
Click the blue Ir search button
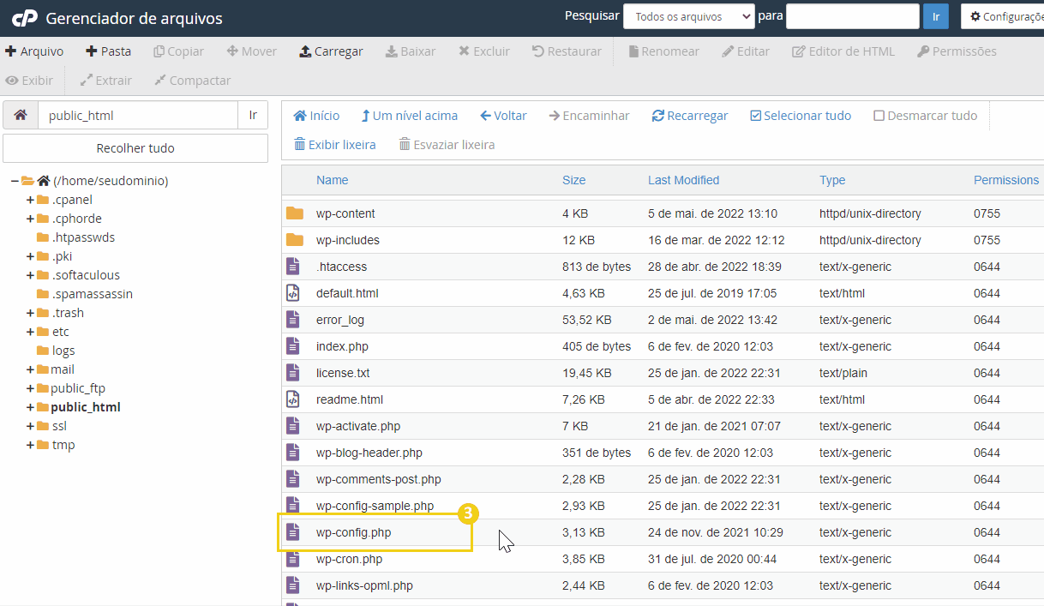(x=935, y=16)
